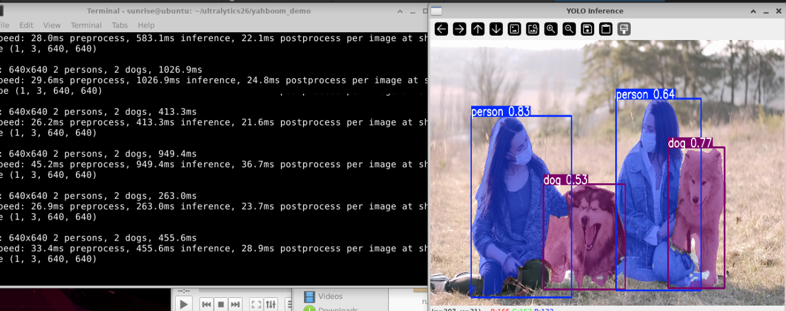Open the View menu in Terminal
Image resolution: width=786 pixels, height=311 pixels.
(52, 25)
